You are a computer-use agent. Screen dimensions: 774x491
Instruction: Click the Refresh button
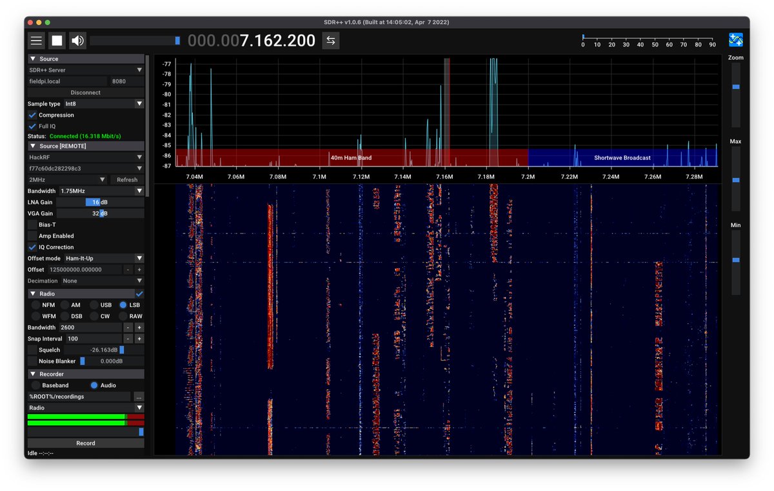127,179
